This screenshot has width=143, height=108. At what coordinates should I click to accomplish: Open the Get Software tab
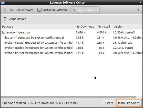pyautogui.click(x=22, y=10)
